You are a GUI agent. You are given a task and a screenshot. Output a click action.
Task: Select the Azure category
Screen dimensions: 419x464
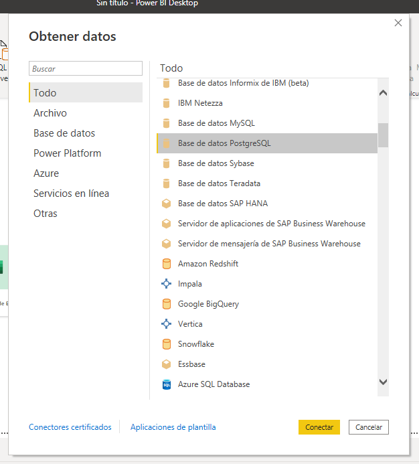[86, 173]
